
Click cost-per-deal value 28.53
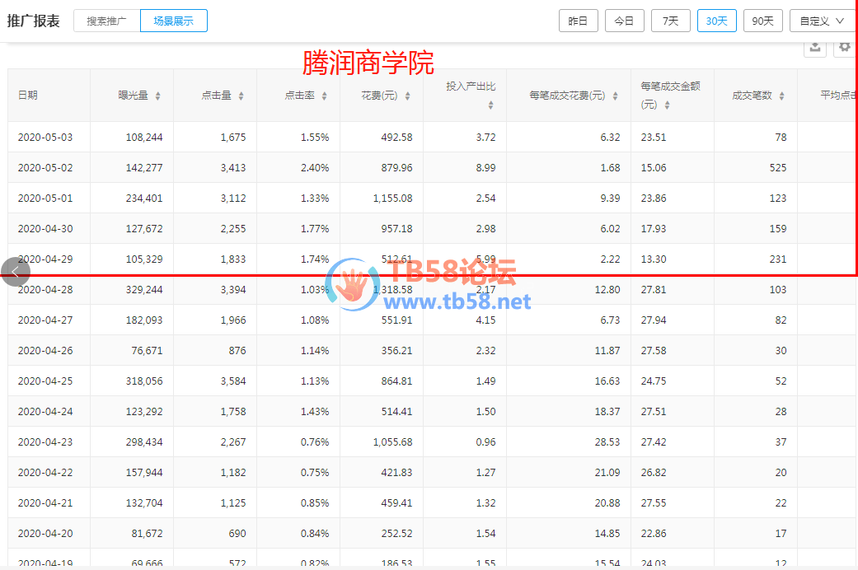point(607,442)
